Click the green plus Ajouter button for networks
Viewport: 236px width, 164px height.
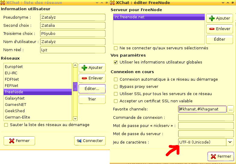pyautogui.click(x=92, y=68)
